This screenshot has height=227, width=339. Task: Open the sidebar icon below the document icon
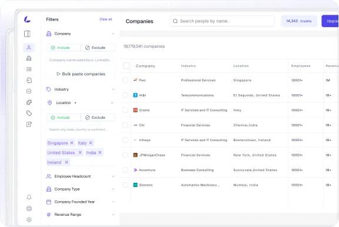click(x=29, y=91)
